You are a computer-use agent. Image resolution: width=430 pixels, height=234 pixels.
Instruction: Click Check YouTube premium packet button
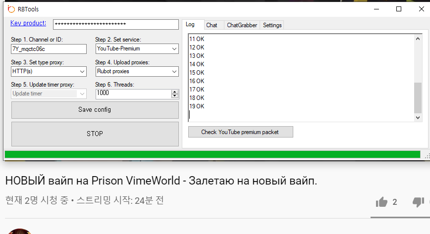[240, 132]
